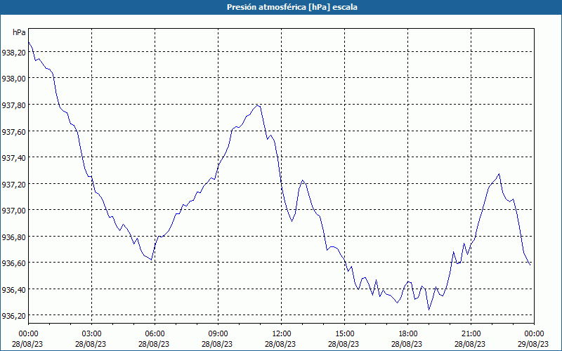This screenshot has width=562, height=351.
Task: Click the 937,80 y-axis value
Action: 13,106
